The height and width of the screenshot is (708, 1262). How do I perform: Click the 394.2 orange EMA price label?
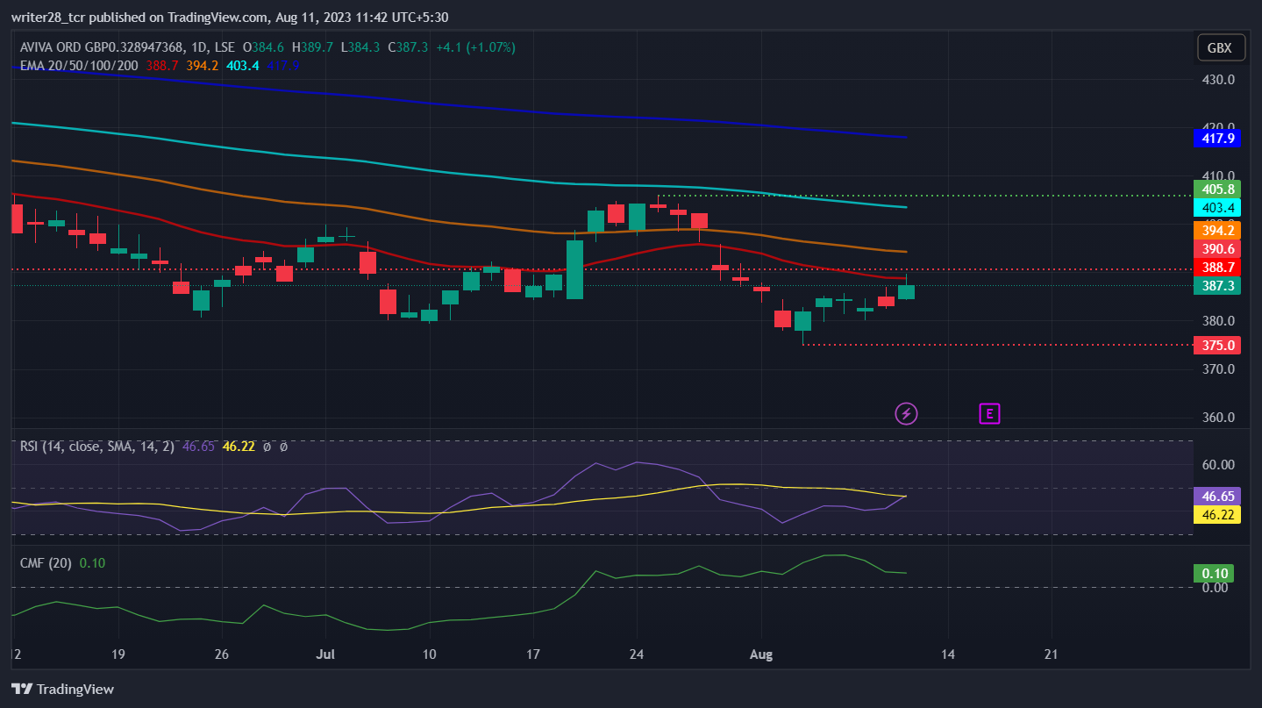click(1216, 230)
